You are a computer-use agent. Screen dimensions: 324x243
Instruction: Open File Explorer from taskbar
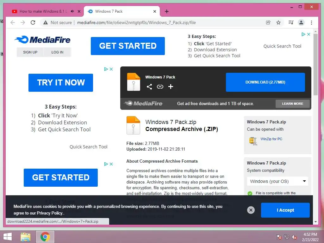coord(25,237)
